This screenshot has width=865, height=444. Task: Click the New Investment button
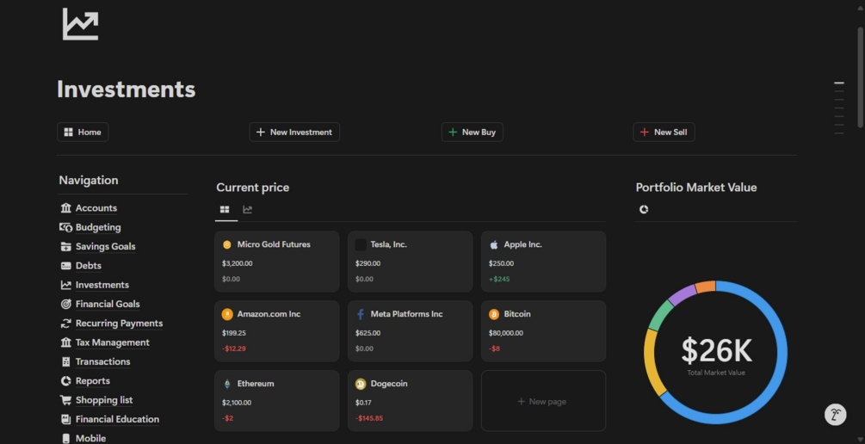[294, 133]
